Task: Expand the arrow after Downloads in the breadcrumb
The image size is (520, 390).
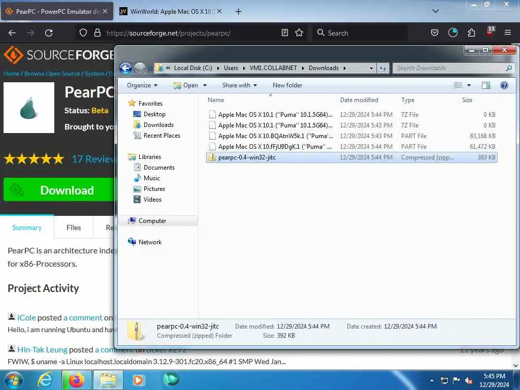Action: click(x=345, y=68)
